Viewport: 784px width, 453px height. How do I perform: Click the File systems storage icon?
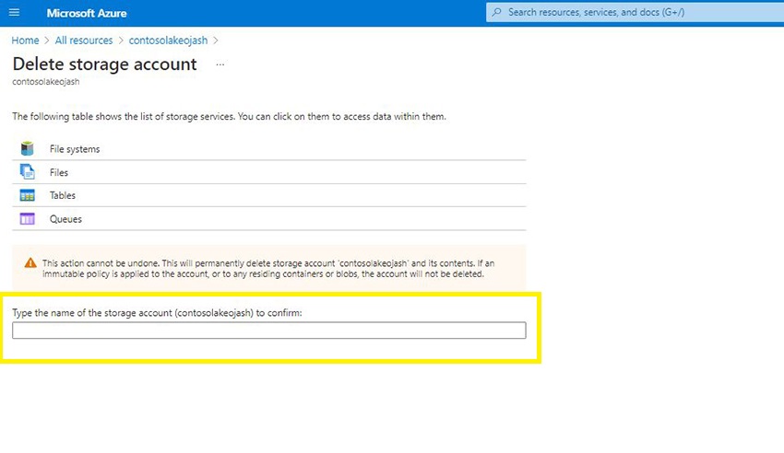pos(27,148)
